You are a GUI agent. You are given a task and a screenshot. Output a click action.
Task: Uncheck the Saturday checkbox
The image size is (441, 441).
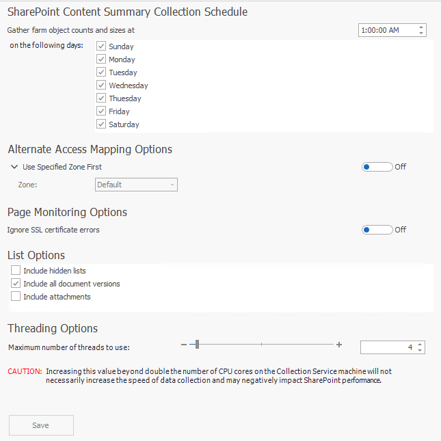101,124
